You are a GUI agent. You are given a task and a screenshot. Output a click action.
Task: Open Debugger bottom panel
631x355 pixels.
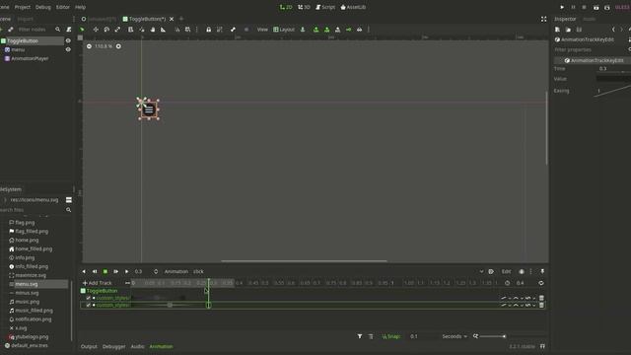[x=114, y=346]
